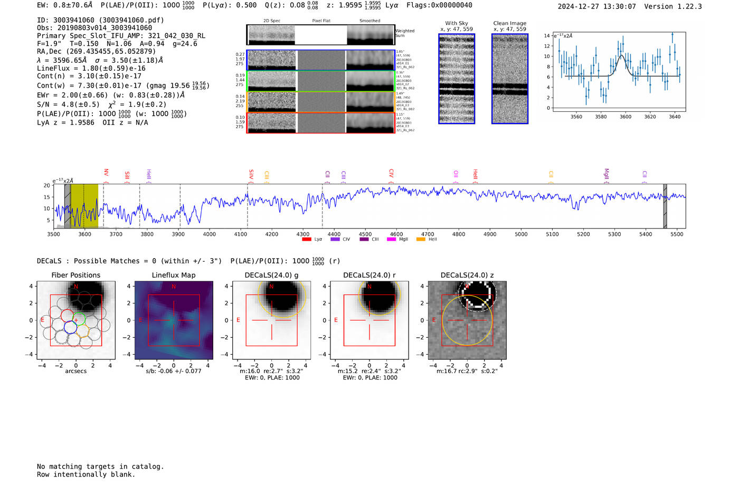Click the blue fiber circle in Fiber Positions

71,327
